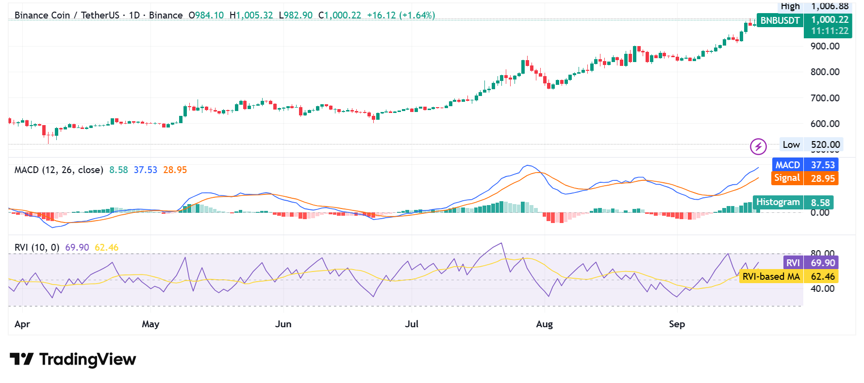Click the Histogram label 8.58
This screenshot has height=383, width=864.
coord(793,202)
